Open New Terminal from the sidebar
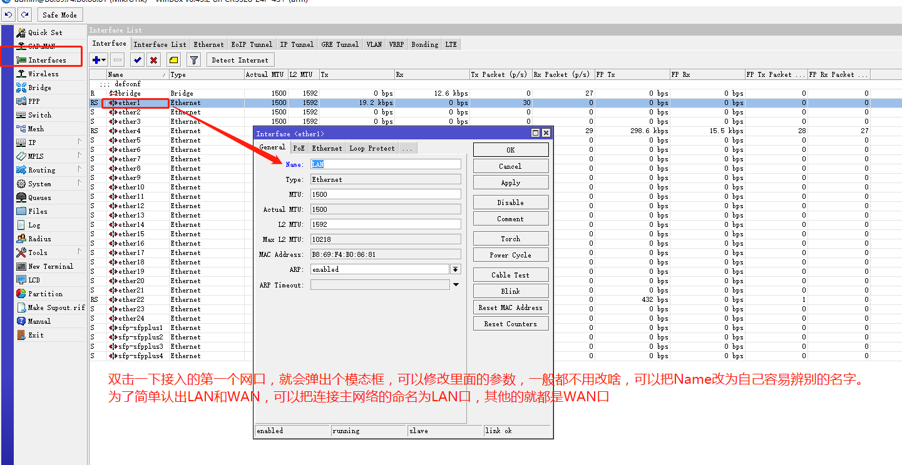902x465 pixels. pyautogui.click(x=50, y=266)
